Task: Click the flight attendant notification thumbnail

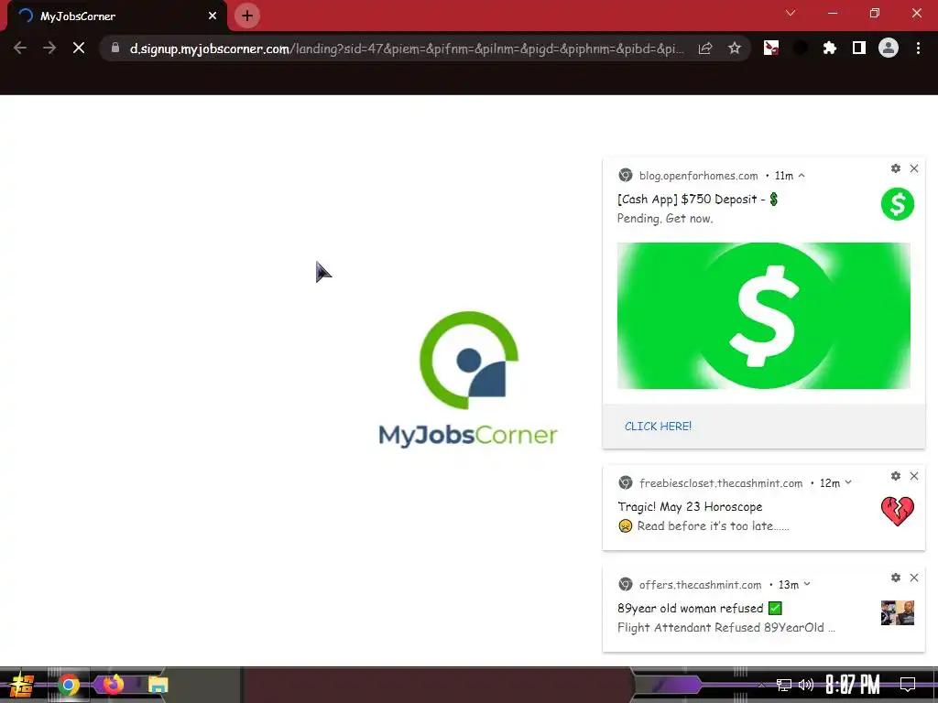Action: pyautogui.click(x=898, y=612)
